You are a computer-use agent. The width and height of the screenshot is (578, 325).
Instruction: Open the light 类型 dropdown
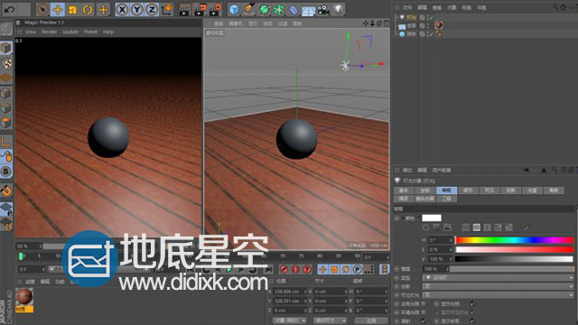(498, 277)
